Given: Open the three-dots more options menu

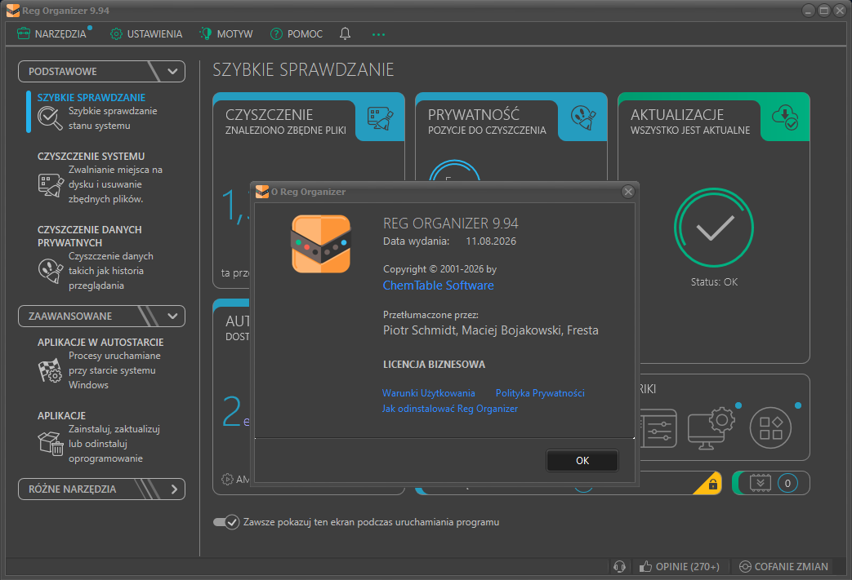Looking at the screenshot, I should (379, 34).
